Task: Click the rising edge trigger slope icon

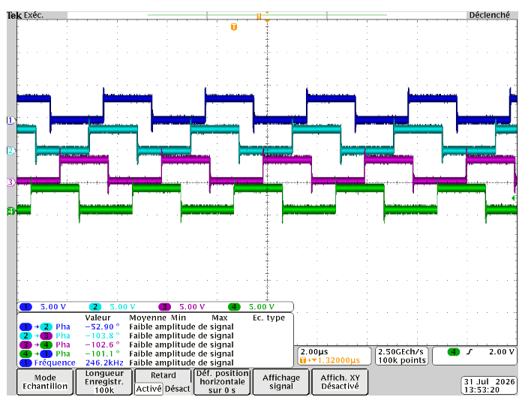Action: 469,352
